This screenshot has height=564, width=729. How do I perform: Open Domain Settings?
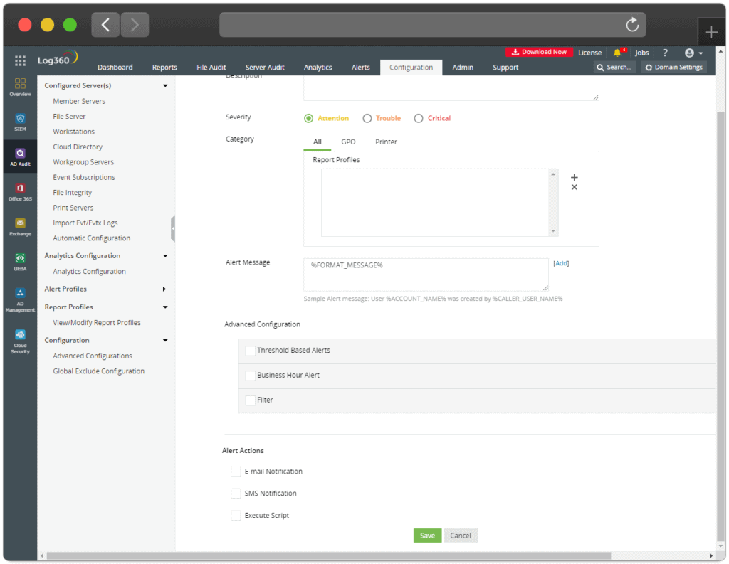(x=674, y=68)
